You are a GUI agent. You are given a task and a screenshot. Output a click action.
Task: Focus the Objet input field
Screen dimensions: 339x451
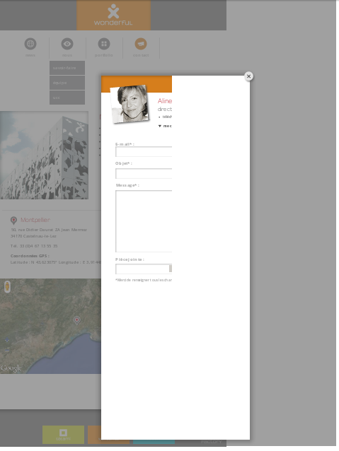pyautogui.click(x=144, y=174)
